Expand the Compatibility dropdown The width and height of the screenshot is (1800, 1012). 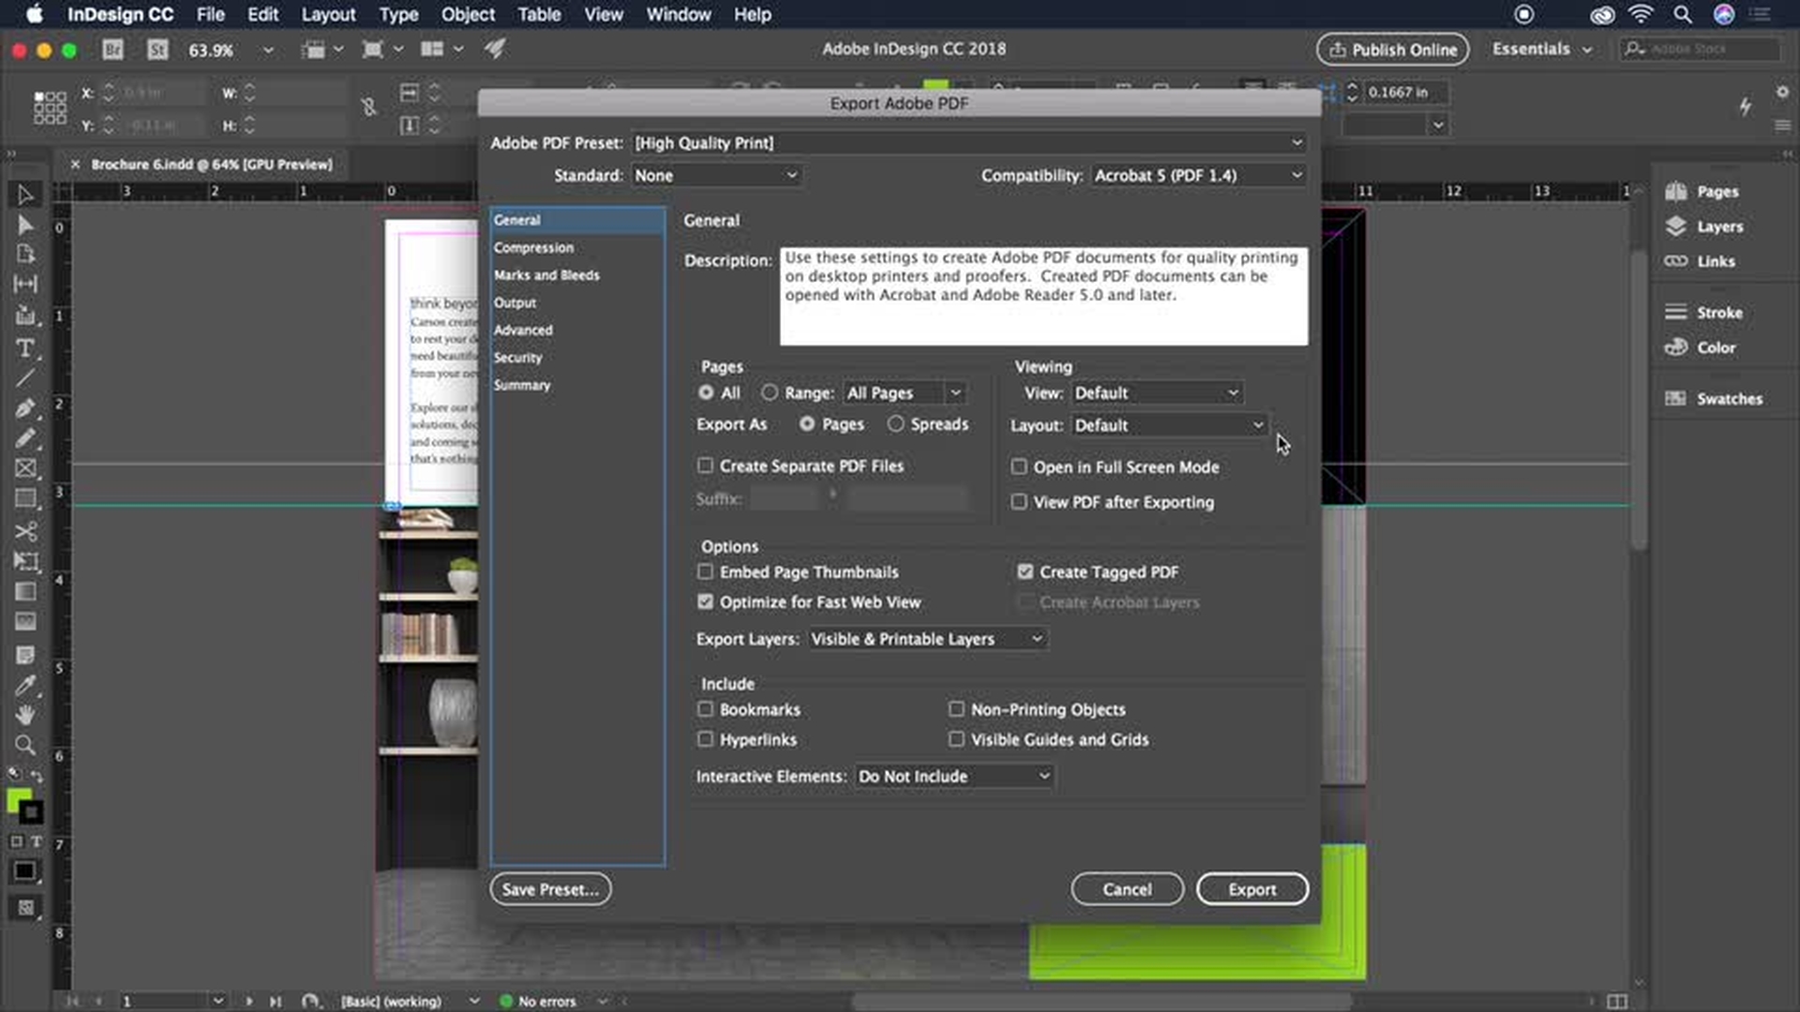(x=1198, y=175)
